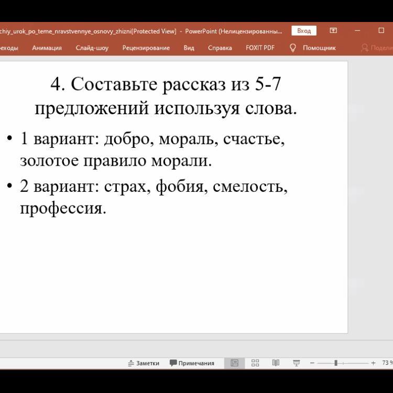Toggle the Примечания comments pane
The height and width of the screenshot is (393, 393).
click(x=192, y=363)
